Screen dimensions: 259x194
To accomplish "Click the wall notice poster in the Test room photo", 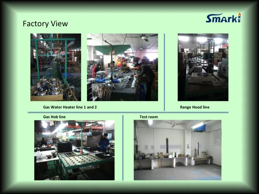I will pyautogui.click(x=217, y=137).
